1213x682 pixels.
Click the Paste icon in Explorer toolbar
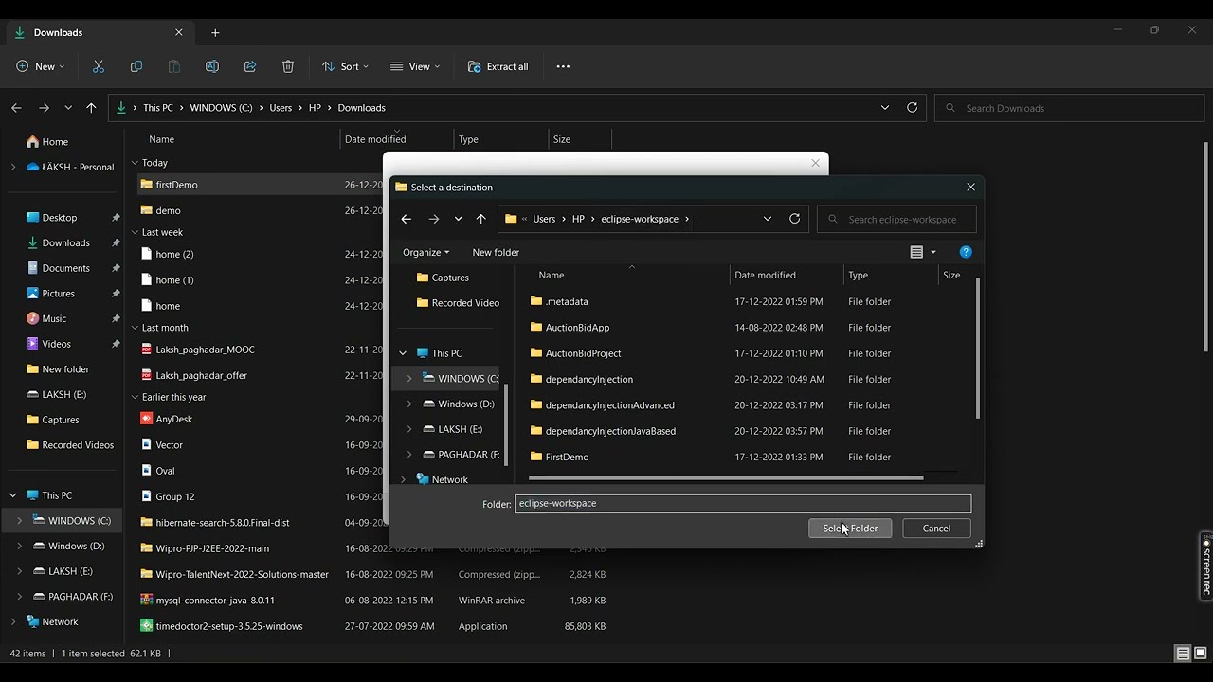(x=174, y=66)
